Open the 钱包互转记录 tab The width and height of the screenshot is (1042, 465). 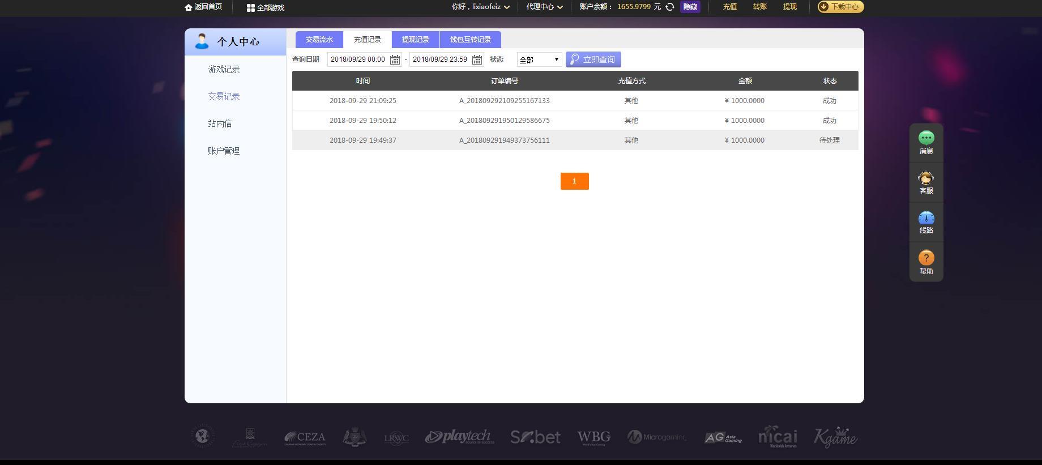click(x=471, y=40)
